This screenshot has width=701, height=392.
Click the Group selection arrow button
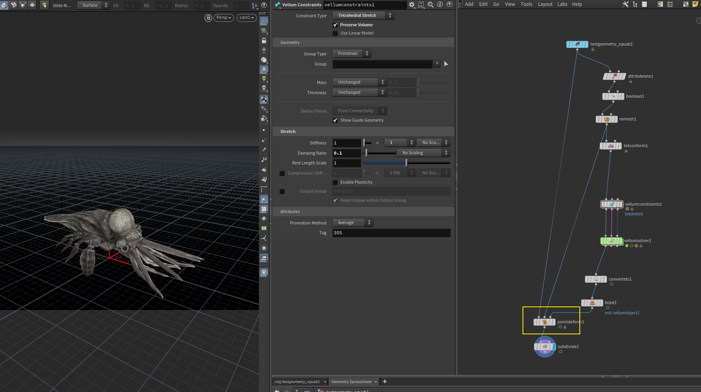pos(446,64)
